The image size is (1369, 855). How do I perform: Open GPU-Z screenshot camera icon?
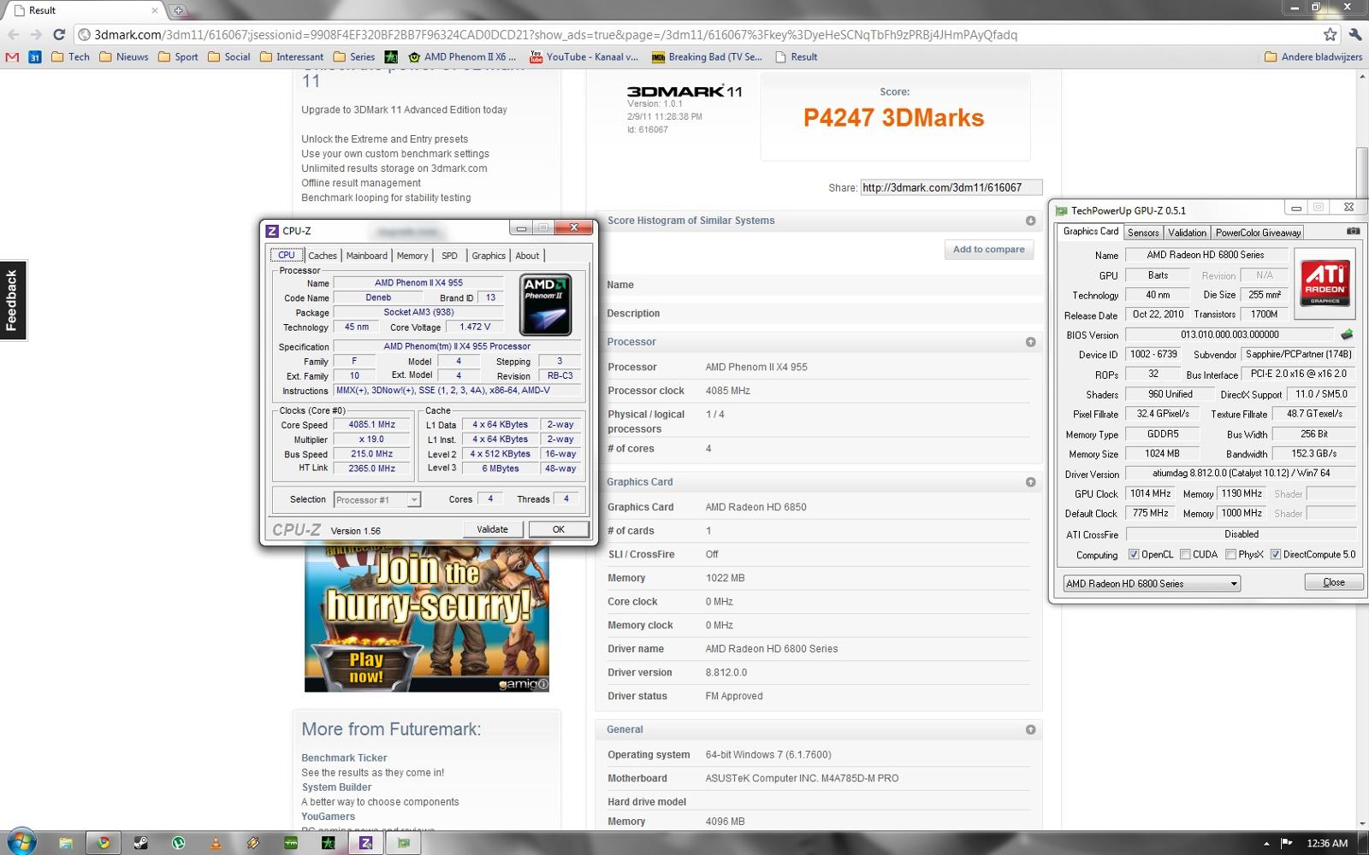[1353, 231]
